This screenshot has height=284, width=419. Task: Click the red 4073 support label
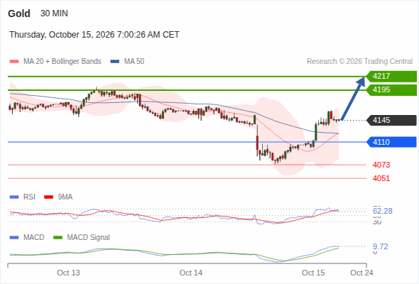tap(381, 165)
